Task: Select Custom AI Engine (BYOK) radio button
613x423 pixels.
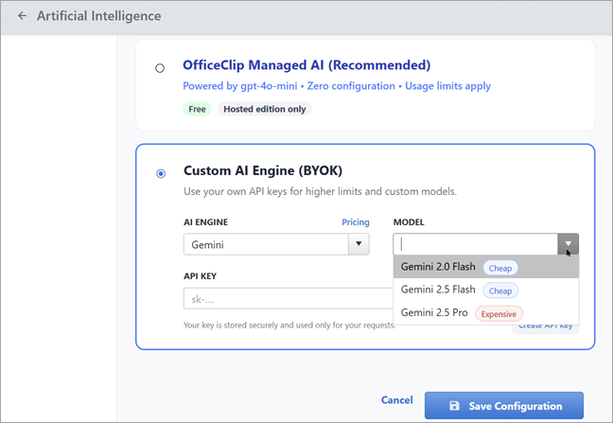Action: (161, 173)
